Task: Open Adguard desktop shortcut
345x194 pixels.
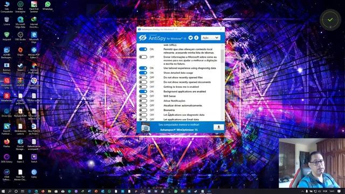Action: point(6,36)
